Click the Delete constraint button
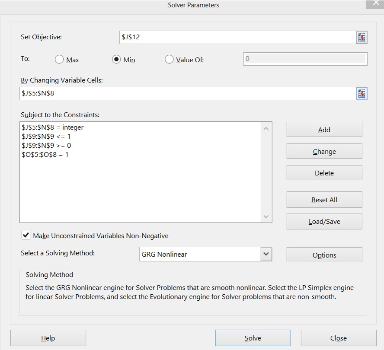Screen dimensions: 384x350 [324, 173]
